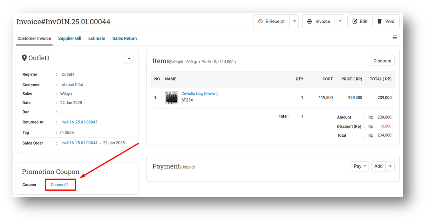The width and height of the screenshot is (429, 223).
Task: Click the Payment (Unpaid) heading
Action: pos(174,166)
